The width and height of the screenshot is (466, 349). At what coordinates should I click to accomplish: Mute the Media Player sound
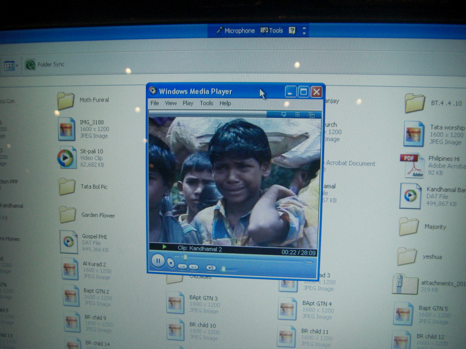point(211,268)
